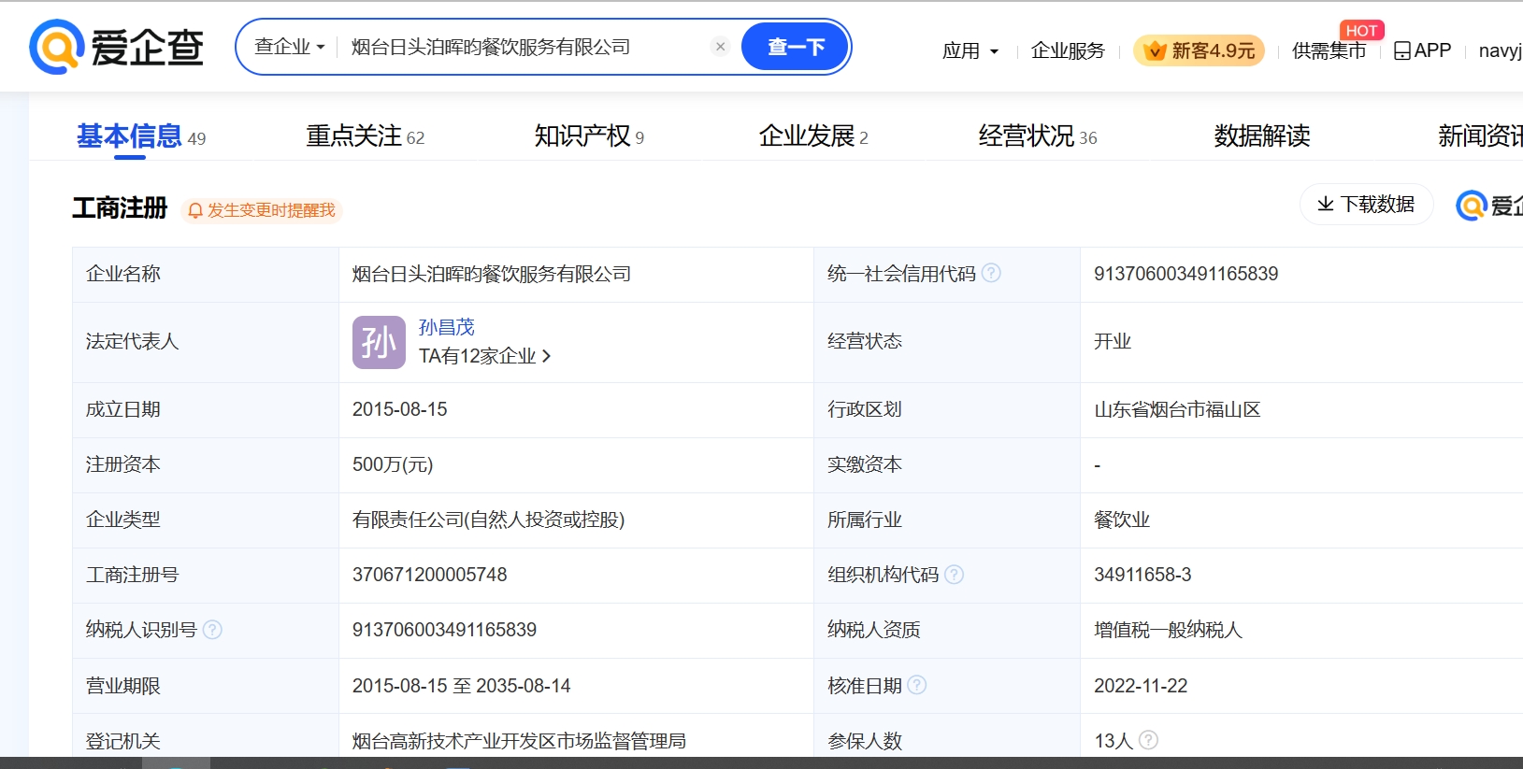
Task: Select 山东省烟台市福山区 cell
Action: [x=1177, y=409]
